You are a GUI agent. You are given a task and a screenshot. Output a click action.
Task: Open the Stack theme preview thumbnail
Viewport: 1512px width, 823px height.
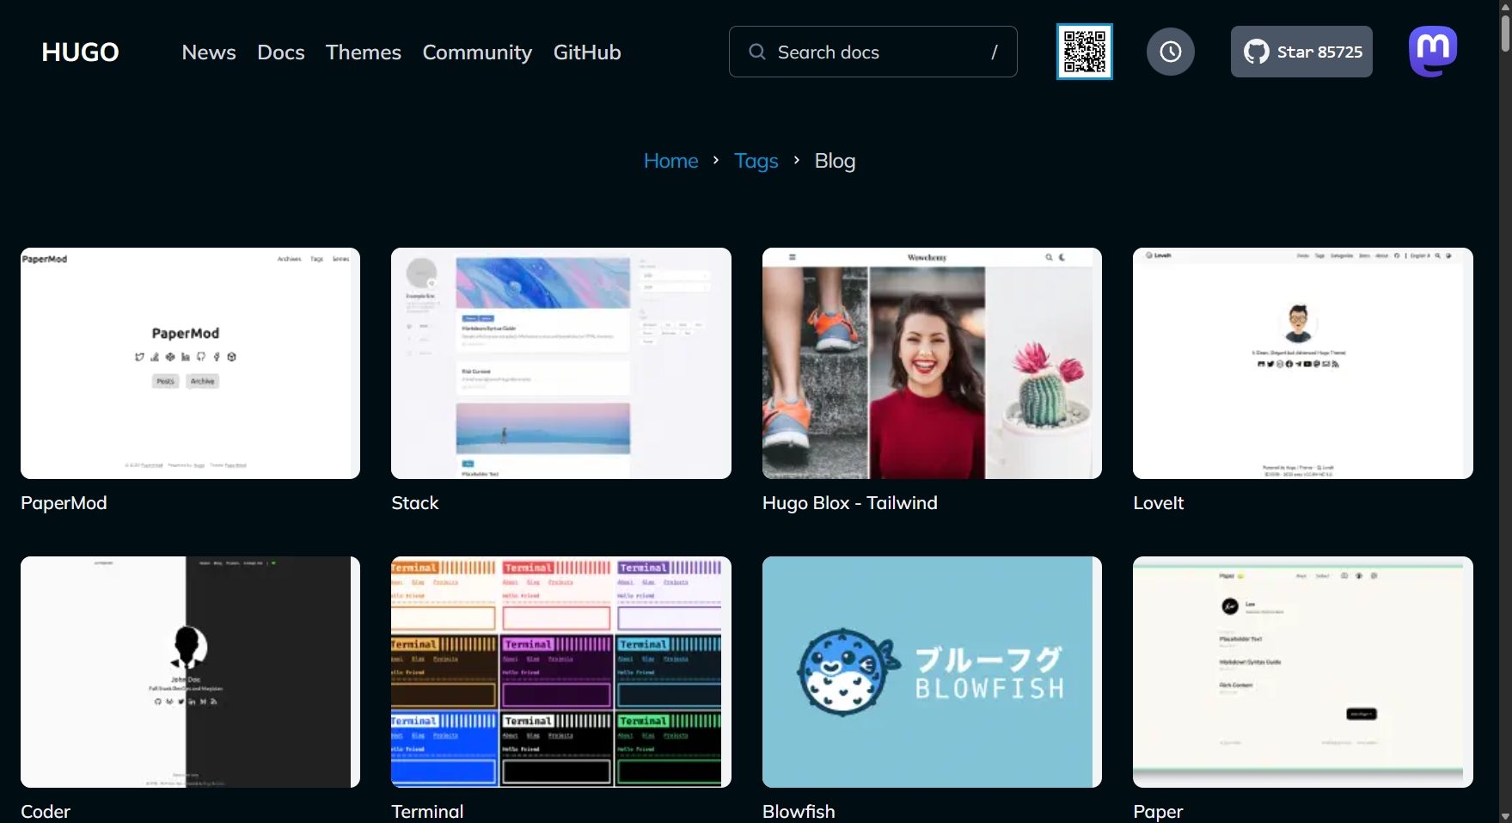pos(560,363)
